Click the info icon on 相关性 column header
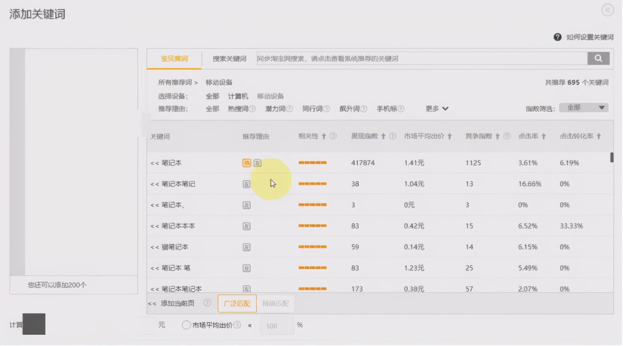 [x=332, y=136]
